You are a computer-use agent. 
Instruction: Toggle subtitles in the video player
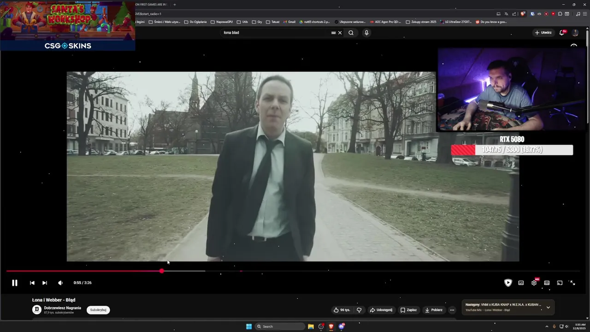tap(521, 283)
